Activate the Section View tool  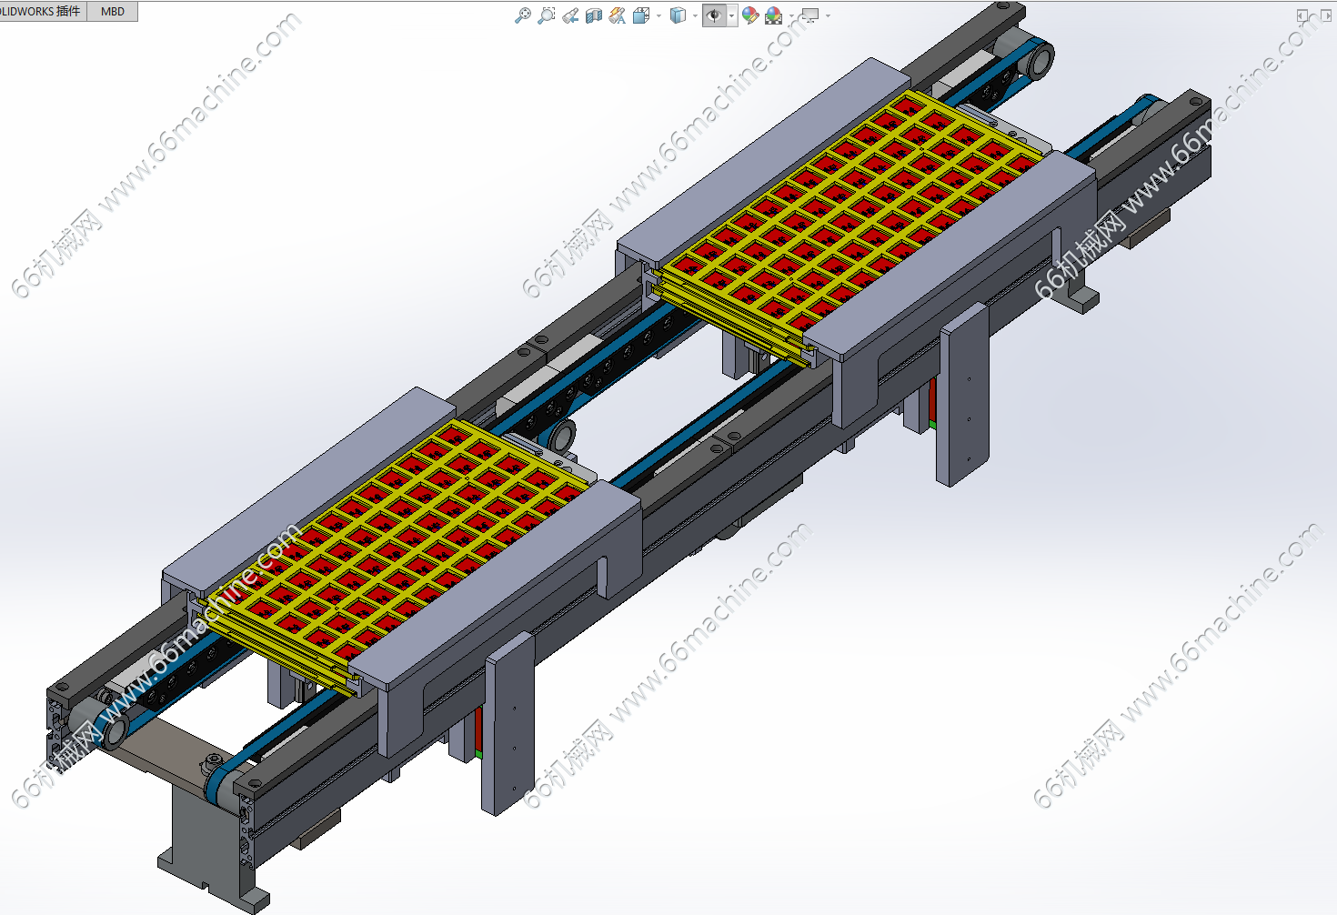point(594,15)
